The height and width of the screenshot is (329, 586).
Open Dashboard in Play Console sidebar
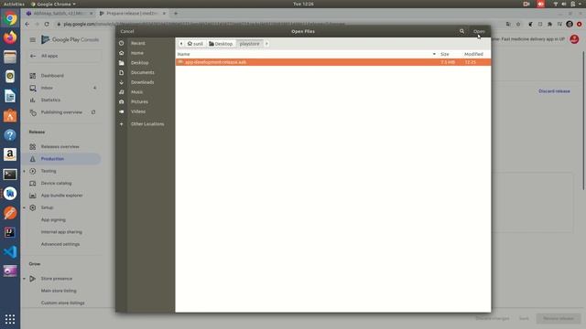(x=52, y=76)
